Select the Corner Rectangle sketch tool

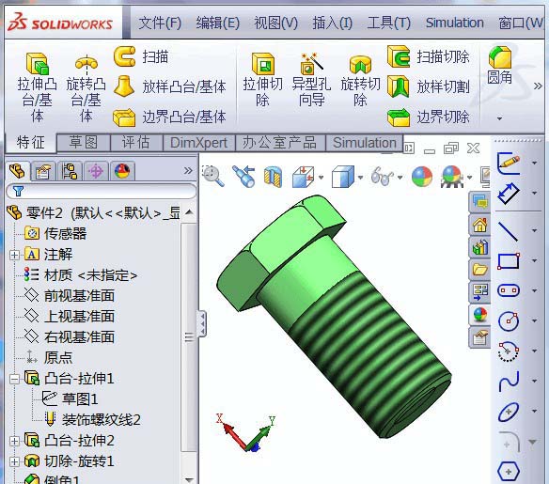pos(509,261)
